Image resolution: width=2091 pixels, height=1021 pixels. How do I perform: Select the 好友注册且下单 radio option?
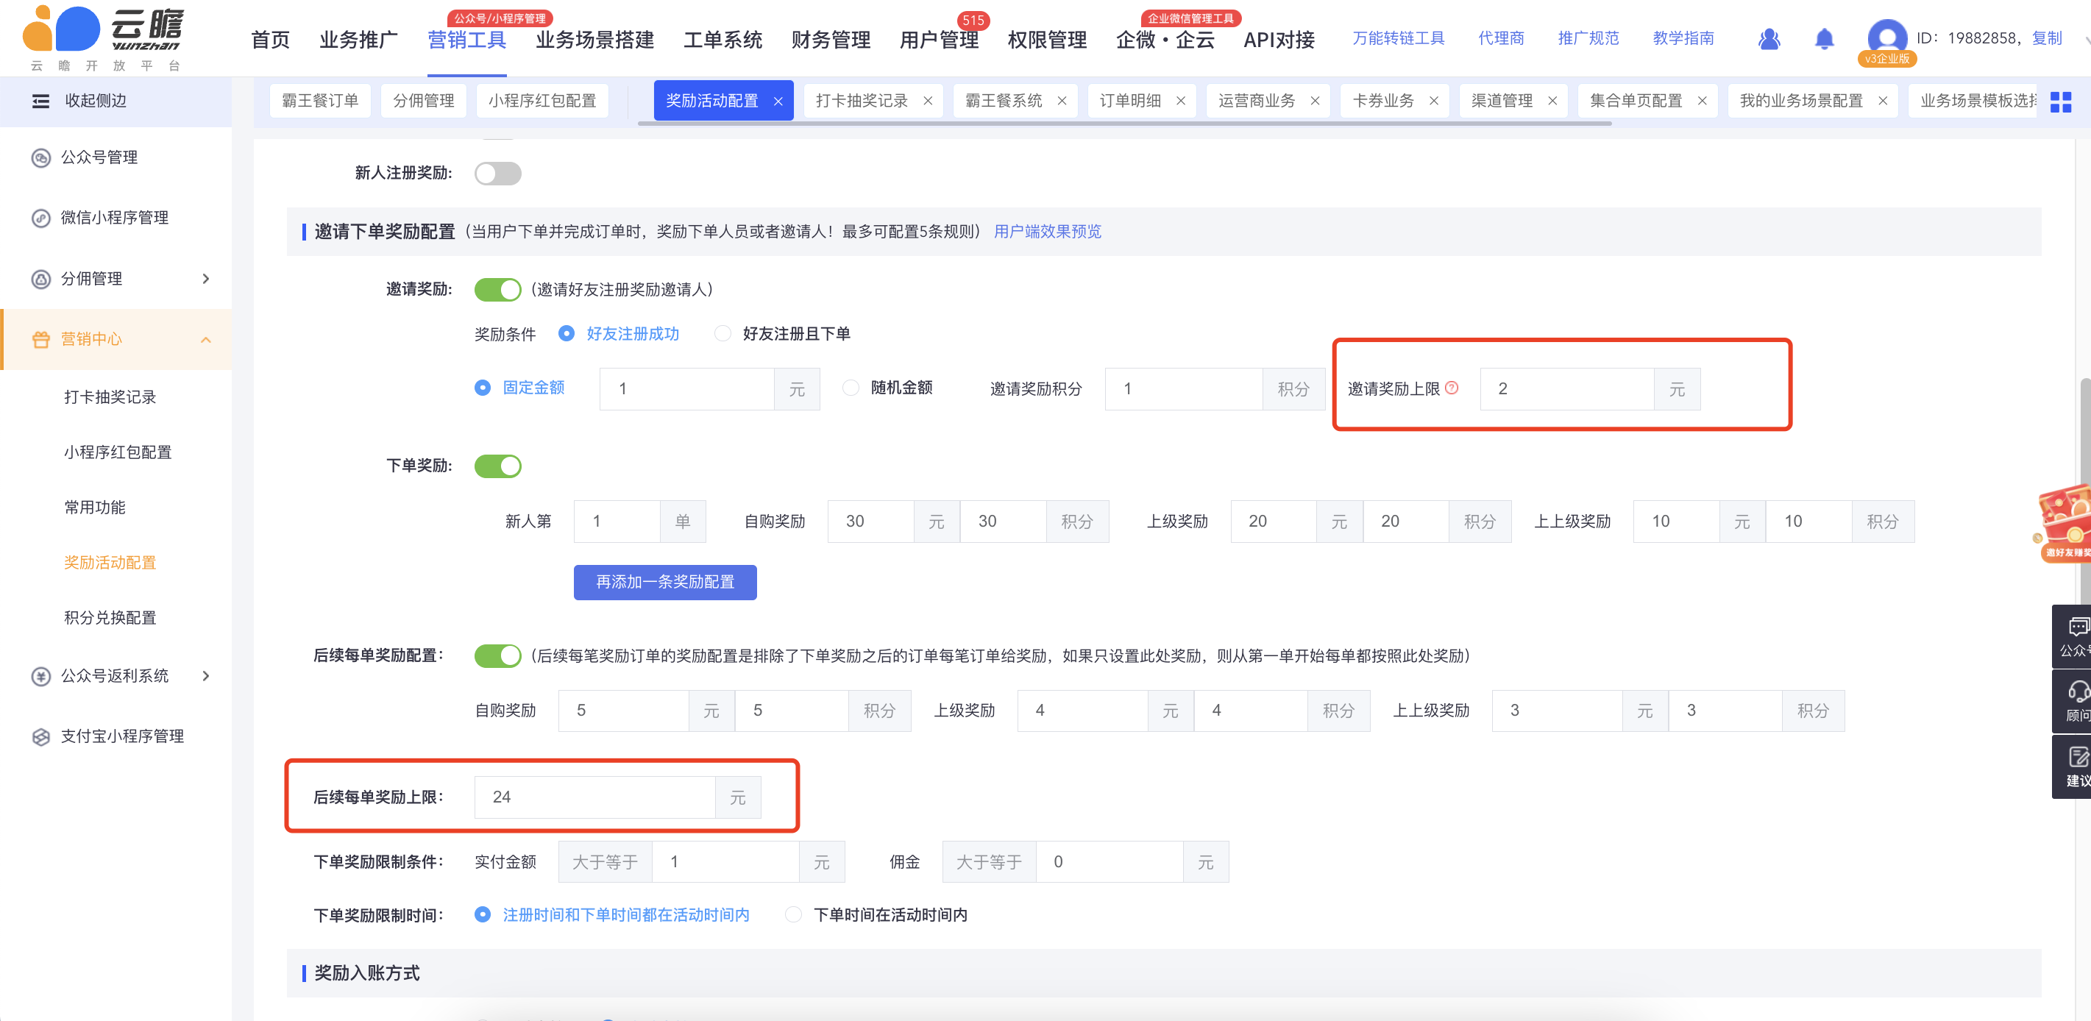(723, 333)
